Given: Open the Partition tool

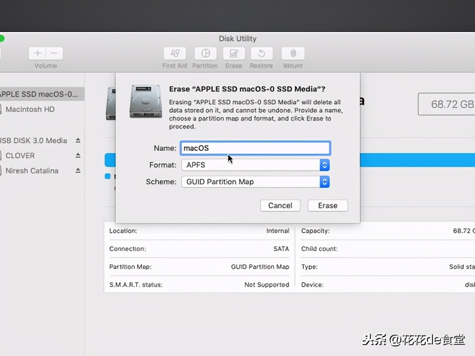Looking at the screenshot, I should [205, 53].
